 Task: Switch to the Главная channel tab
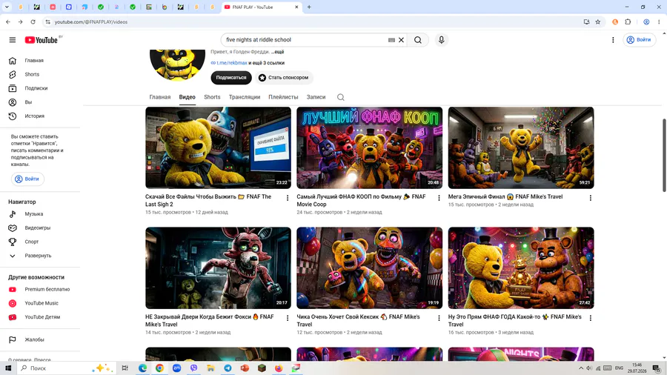pos(160,97)
